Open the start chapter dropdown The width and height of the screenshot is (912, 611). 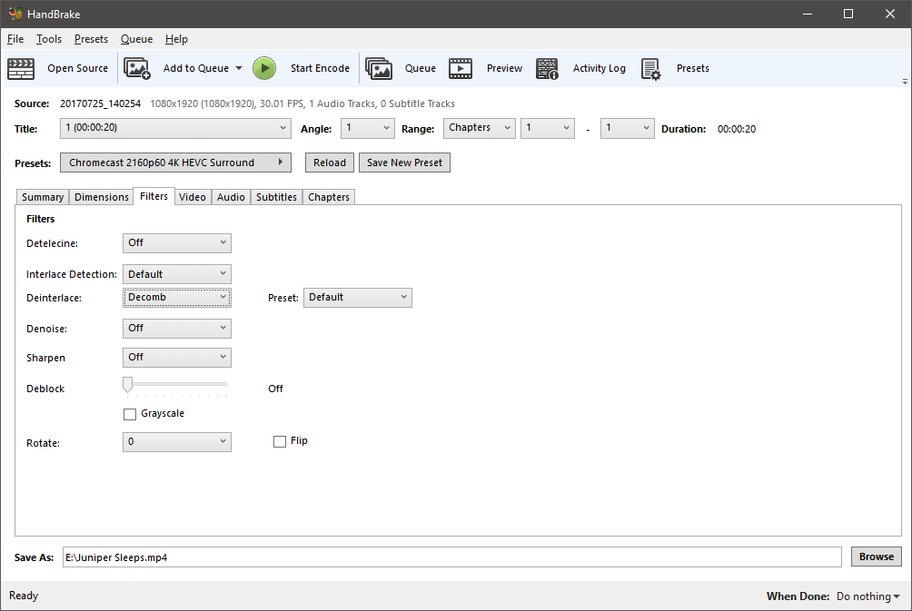coord(548,129)
